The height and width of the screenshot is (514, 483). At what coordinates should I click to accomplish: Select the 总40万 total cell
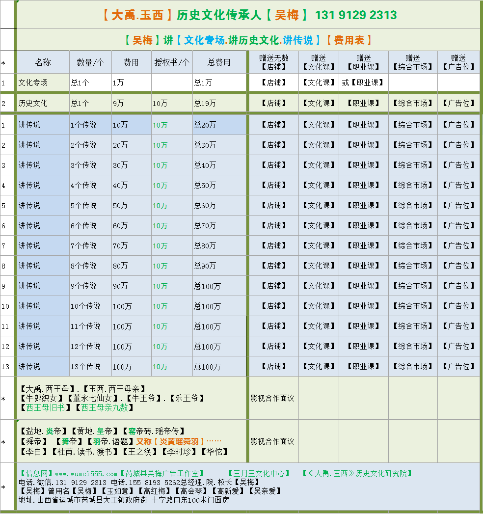tap(219, 165)
